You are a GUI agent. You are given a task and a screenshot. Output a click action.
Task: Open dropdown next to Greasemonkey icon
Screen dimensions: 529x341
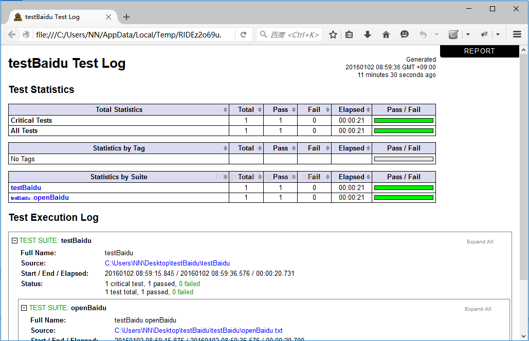(x=468, y=34)
